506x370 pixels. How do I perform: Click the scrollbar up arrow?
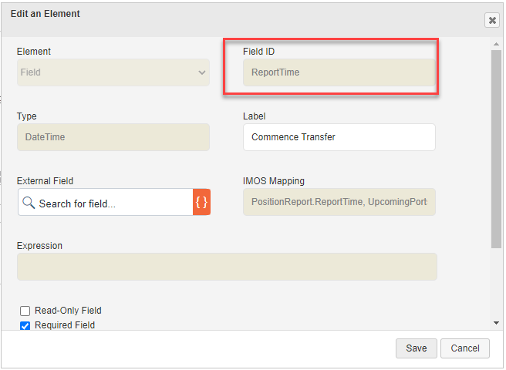497,44
